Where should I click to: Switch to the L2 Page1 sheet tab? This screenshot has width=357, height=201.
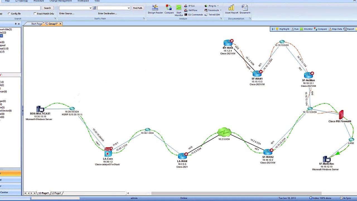(56, 193)
